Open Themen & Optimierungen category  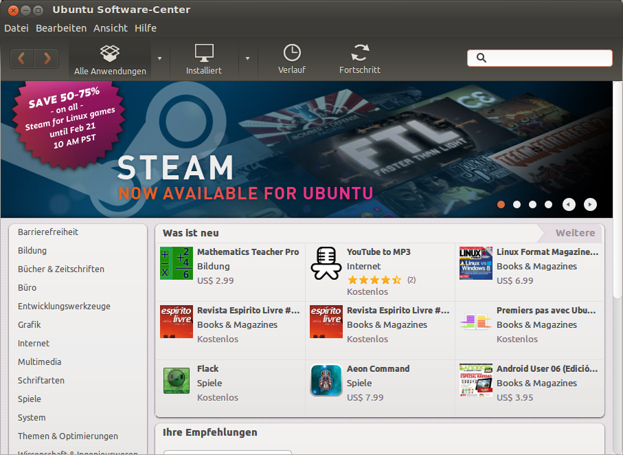pos(68,436)
